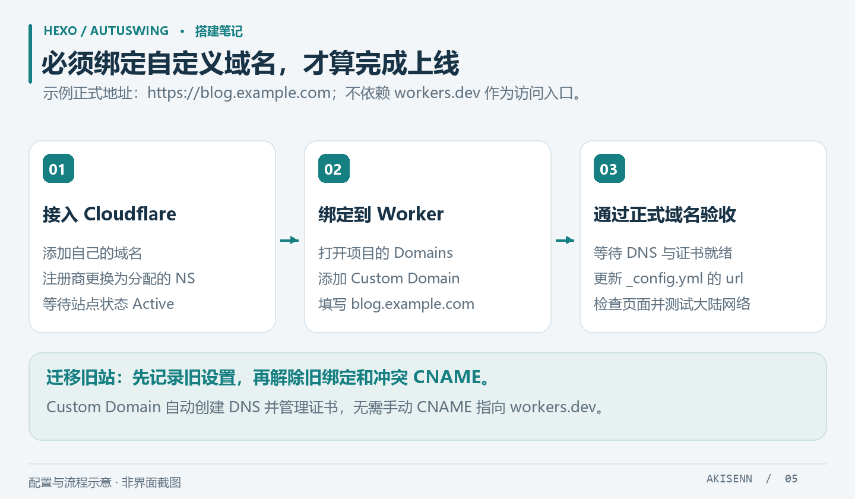Click the '03' step badge

[x=609, y=169]
